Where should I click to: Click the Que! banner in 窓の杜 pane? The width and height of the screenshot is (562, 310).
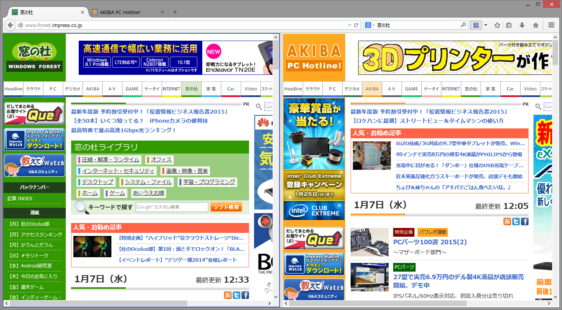[x=35, y=114]
